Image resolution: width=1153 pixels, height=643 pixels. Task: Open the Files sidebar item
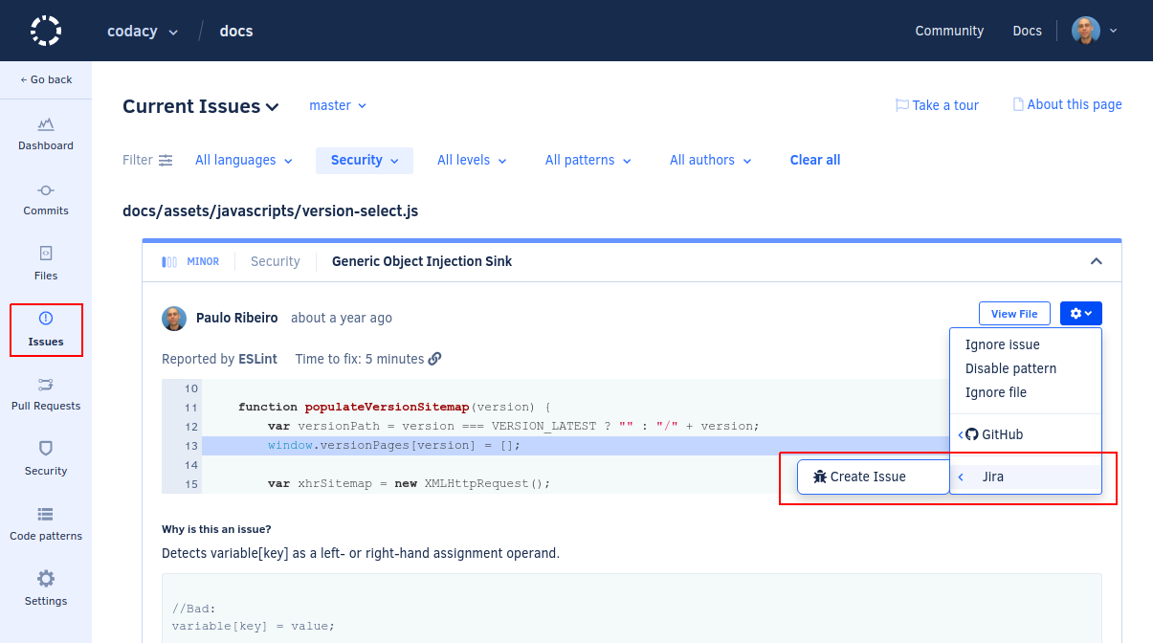(46, 265)
